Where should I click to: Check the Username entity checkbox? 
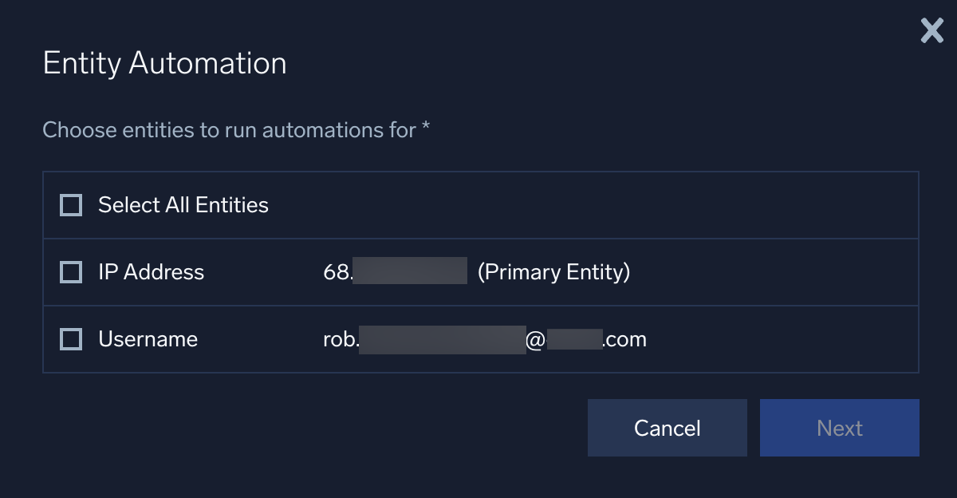tap(70, 338)
